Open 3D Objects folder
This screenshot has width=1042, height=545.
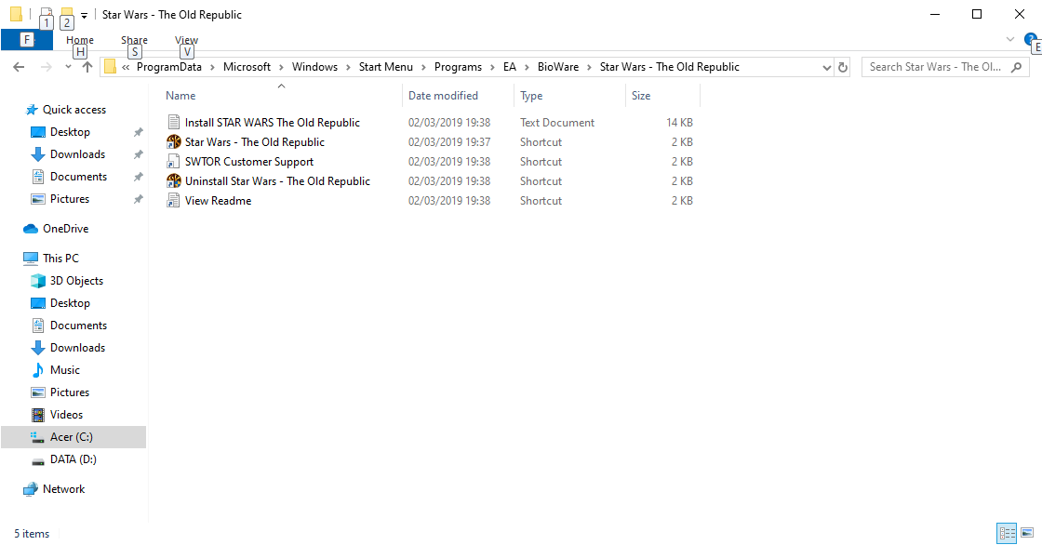[76, 281]
